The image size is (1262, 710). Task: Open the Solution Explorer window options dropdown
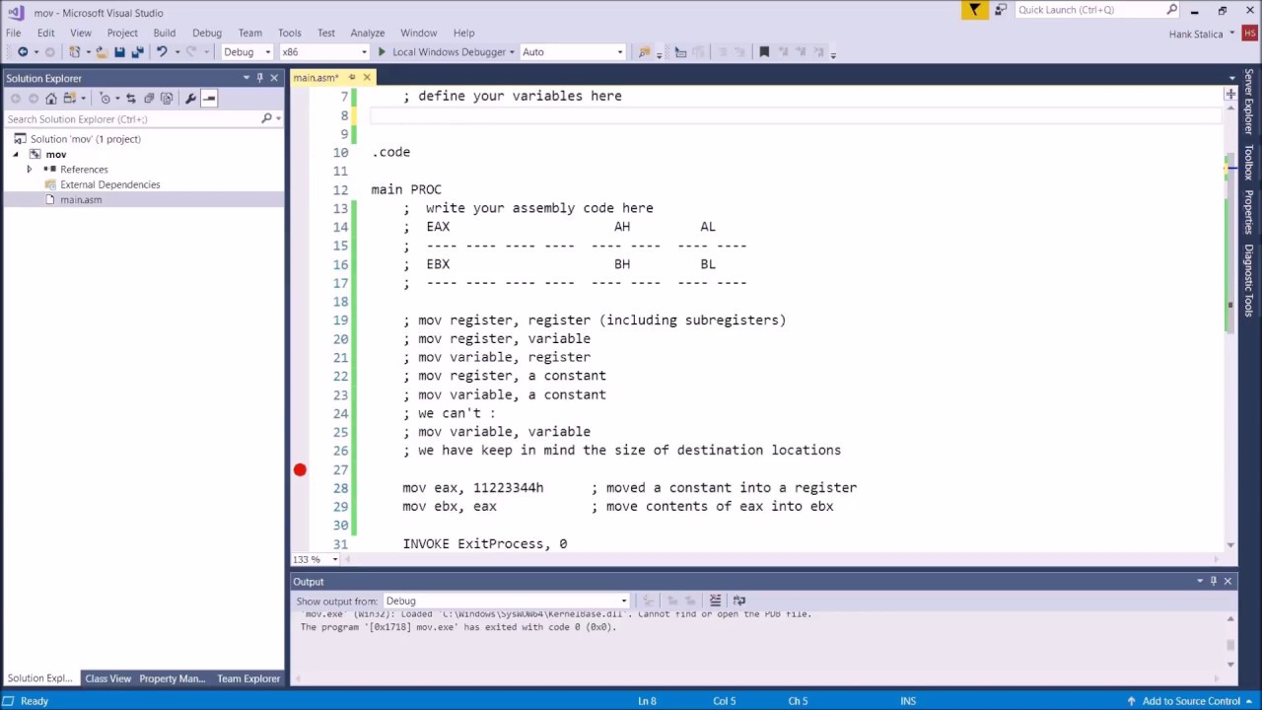(x=246, y=78)
